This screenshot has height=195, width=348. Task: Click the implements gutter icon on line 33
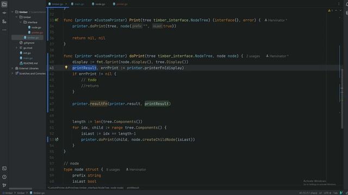[x=57, y=20]
